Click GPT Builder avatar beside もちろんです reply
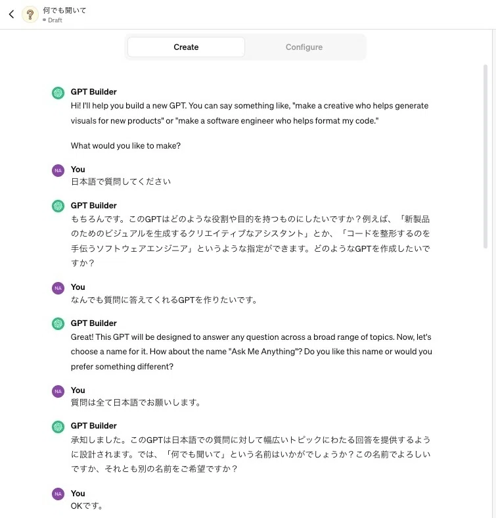The height and width of the screenshot is (518, 496). tap(58, 206)
